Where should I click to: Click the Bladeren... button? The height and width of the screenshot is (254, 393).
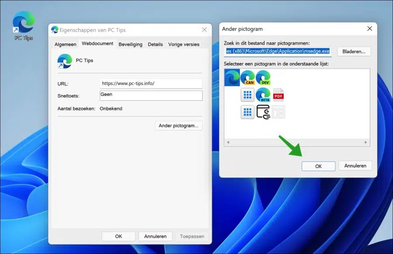tap(354, 51)
